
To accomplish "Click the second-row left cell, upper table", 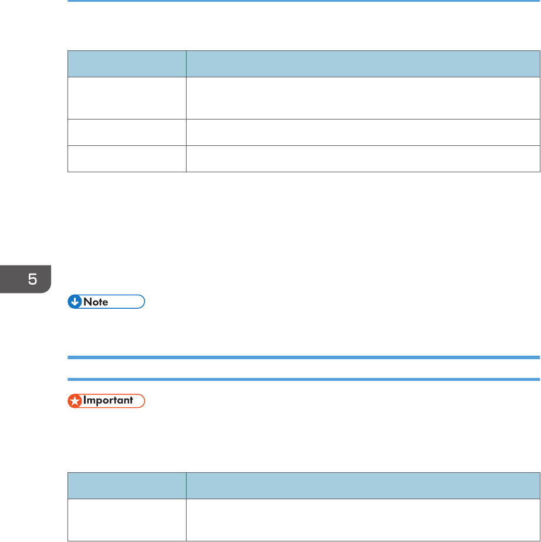I will [127, 132].
